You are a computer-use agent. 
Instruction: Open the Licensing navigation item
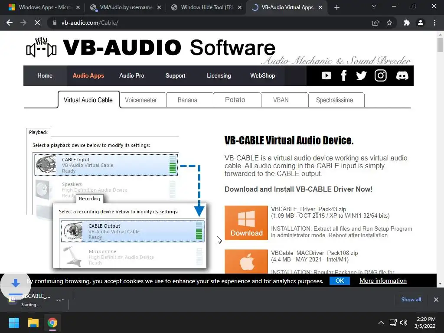coord(219,75)
